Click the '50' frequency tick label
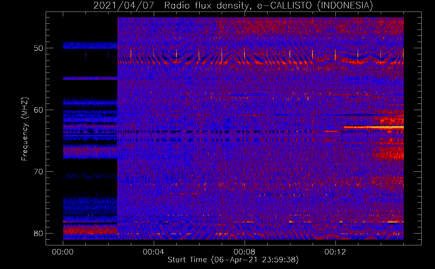 coord(38,48)
